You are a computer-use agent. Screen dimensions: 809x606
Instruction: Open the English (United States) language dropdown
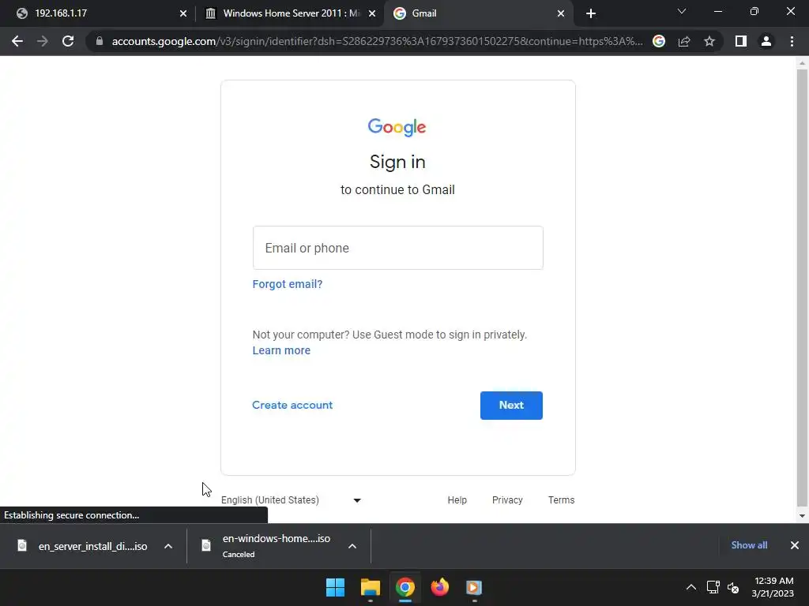[x=292, y=499]
